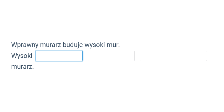The height and width of the screenshot is (112, 224).
Task: Activate the longest empty answer box
Action: (x=173, y=56)
